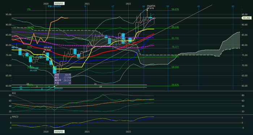Select the 50% Fibonacci marker label
253x135 pixels.
click(29, 47)
